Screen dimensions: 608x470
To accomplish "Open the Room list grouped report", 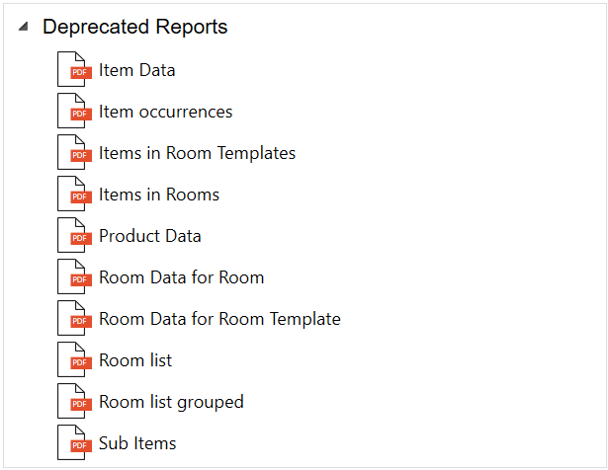I will coord(170,402).
